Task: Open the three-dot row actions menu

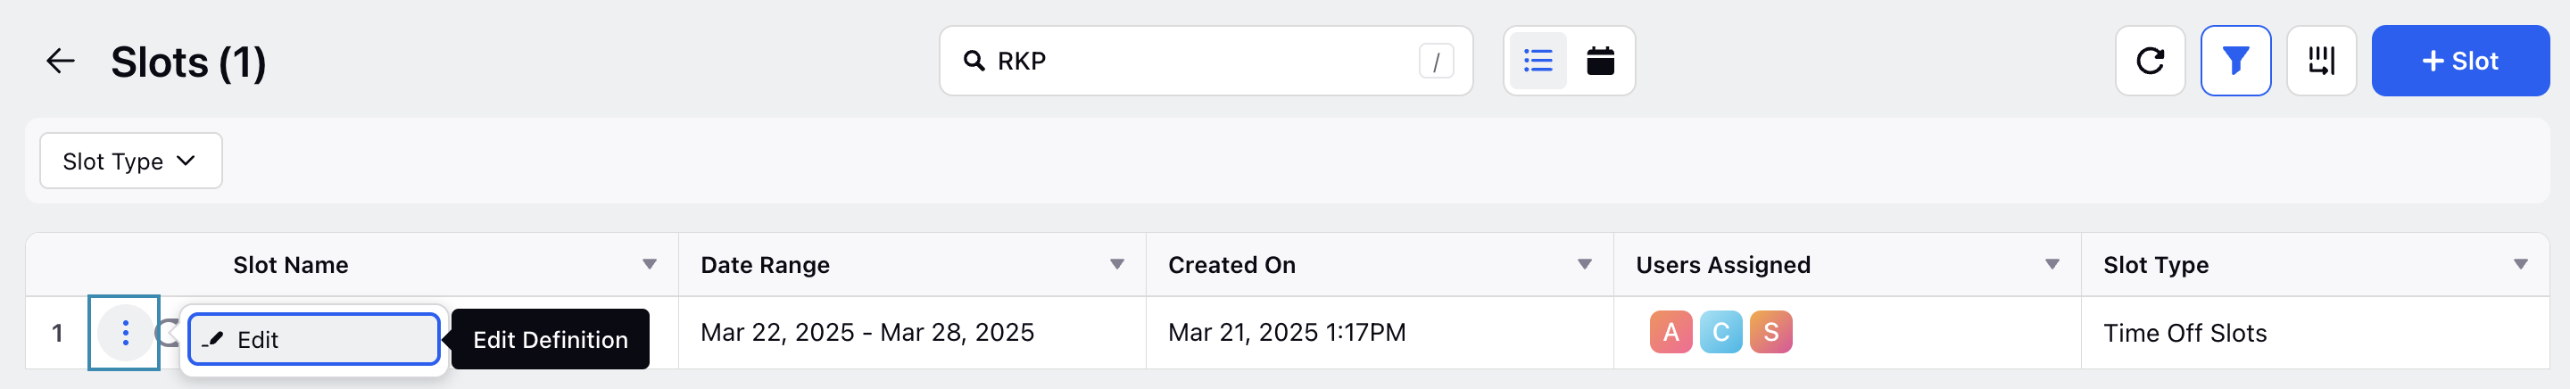Action: pos(125,333)
